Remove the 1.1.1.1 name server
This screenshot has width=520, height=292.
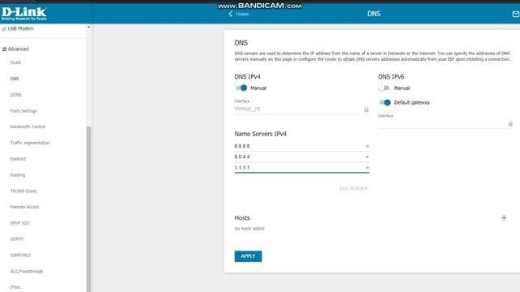pyautogui.click(x=367, y=168)
